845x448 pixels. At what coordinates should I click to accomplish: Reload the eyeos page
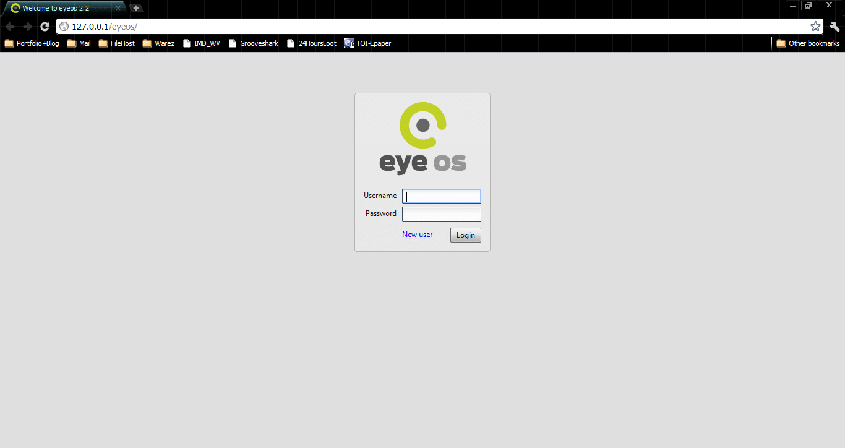click(45, 27)
